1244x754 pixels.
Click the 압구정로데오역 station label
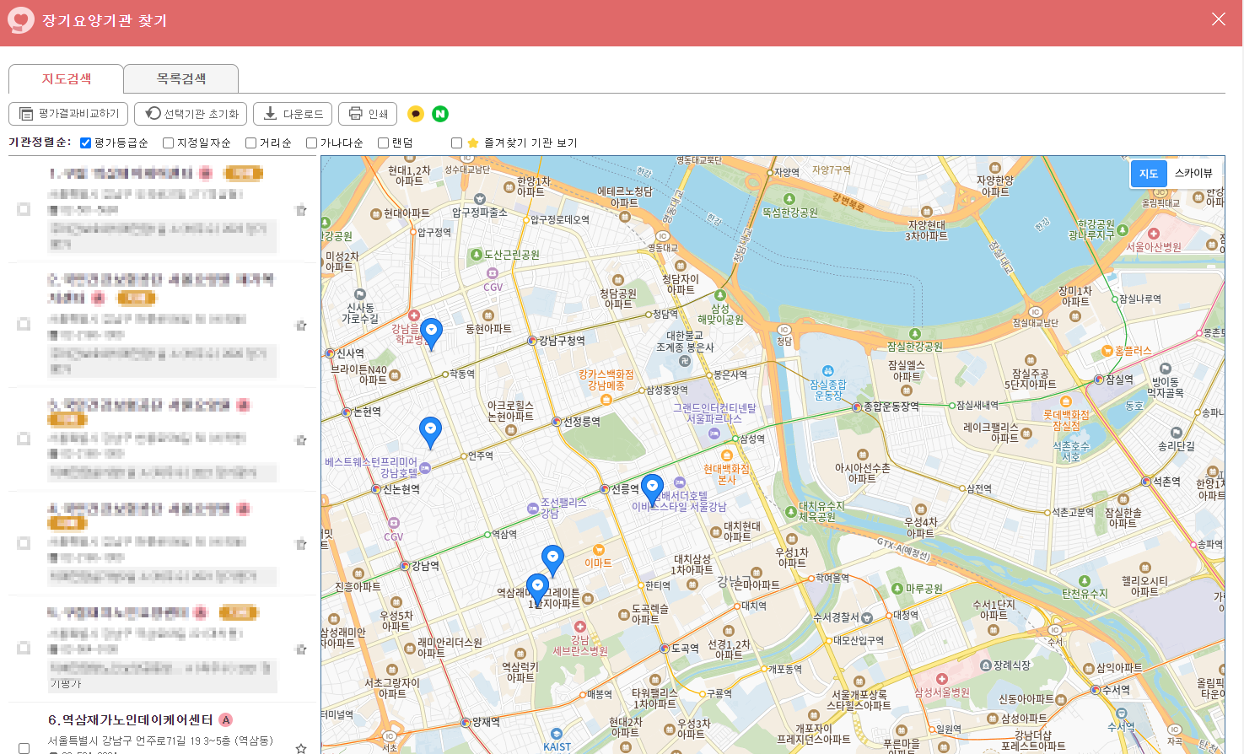(560, 220)
